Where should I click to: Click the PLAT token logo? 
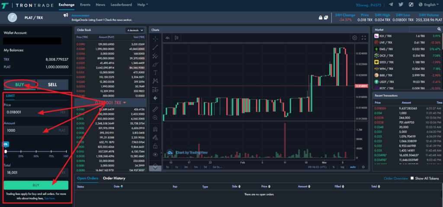pyautogui.click(x=13, y=18)
